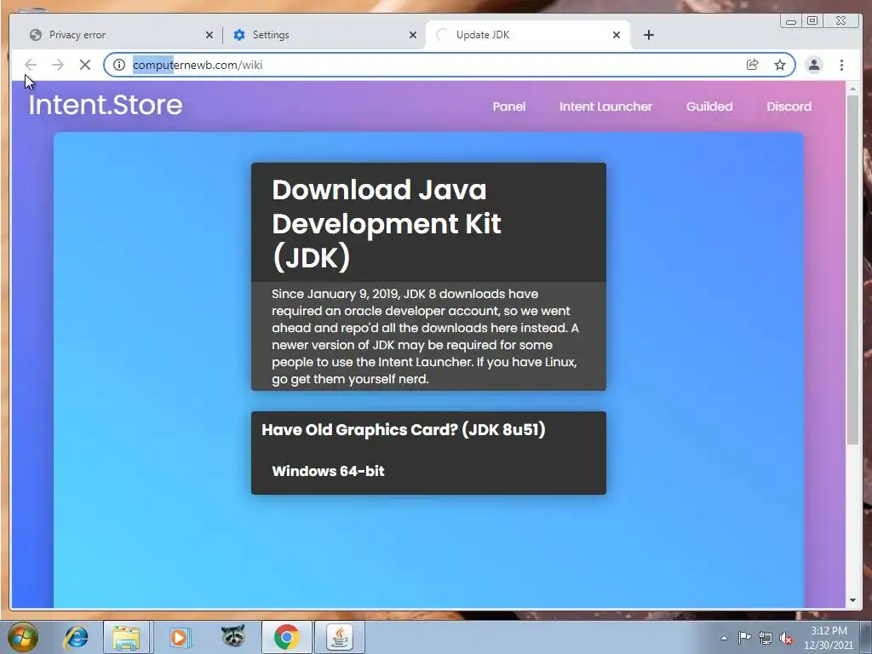Viewport: 872px width, 654px height.
Task: Open the Chrome profile avatar
Action: tap(814, 65)
